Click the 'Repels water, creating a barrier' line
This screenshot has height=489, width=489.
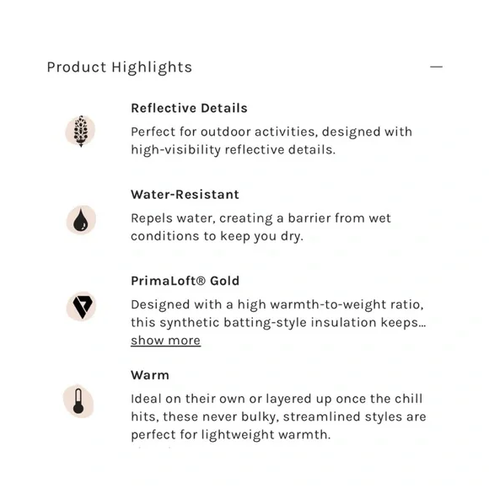[x=261, y=218]
